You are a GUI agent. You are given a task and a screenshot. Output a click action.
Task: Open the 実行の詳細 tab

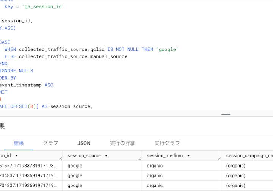tap(122, 143)
